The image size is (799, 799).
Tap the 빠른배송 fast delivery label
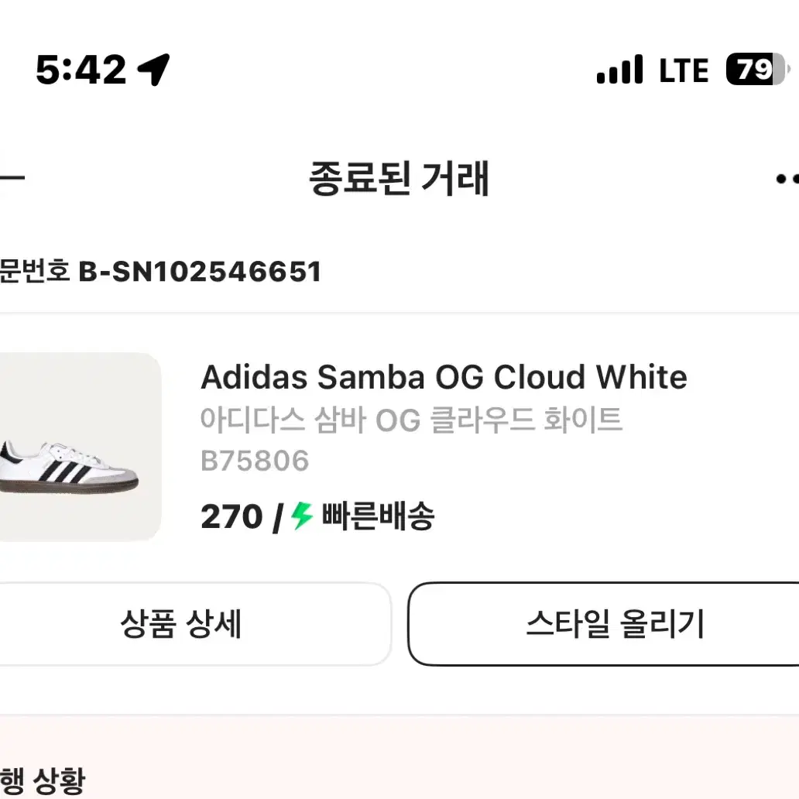coord(378,516)
